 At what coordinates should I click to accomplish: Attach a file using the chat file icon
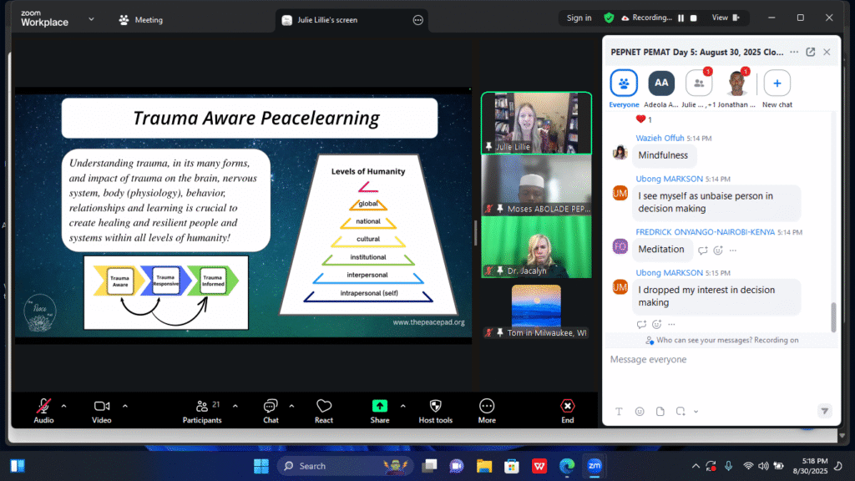pos(660,411)
